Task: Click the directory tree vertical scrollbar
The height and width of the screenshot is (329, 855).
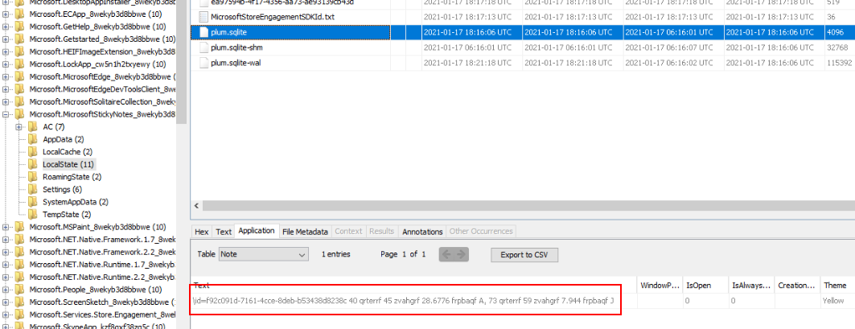Action: 182,60
